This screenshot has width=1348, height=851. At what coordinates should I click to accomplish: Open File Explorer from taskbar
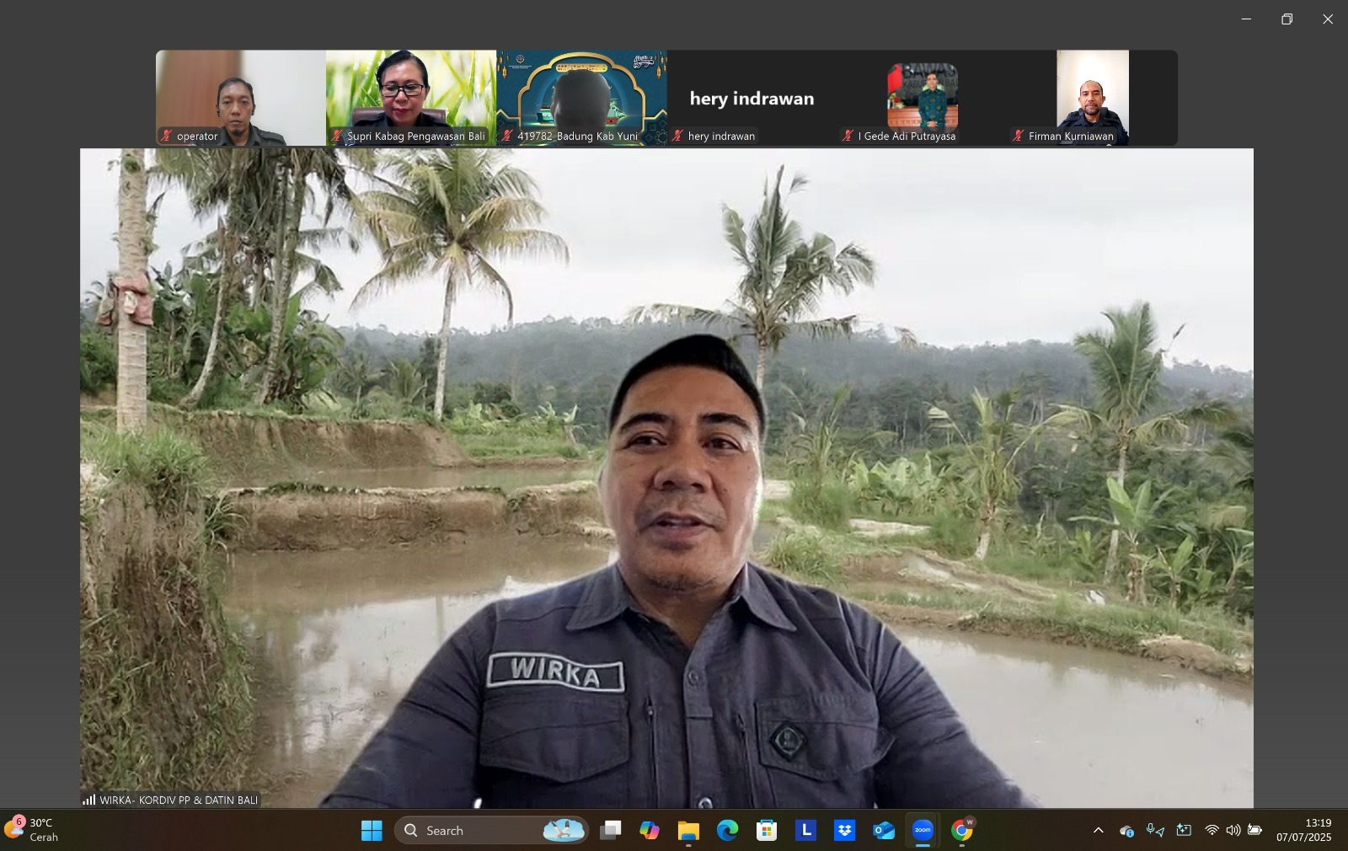[688, 831]
